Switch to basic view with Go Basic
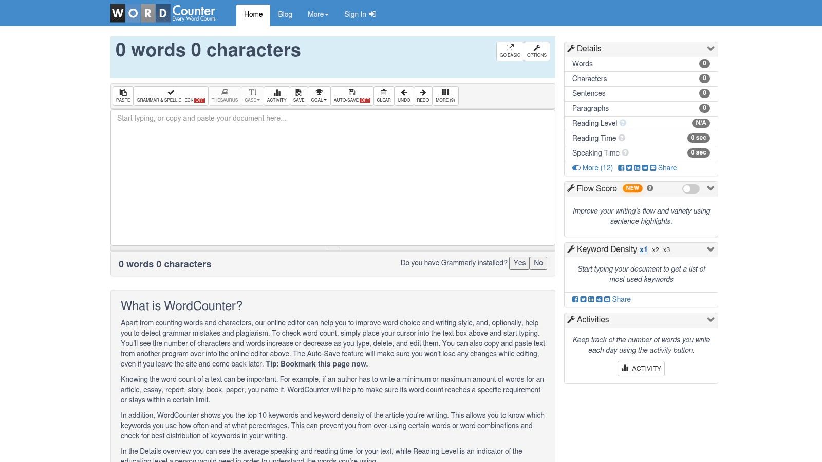This screenshot has height=462, width=822. [510, 51]
